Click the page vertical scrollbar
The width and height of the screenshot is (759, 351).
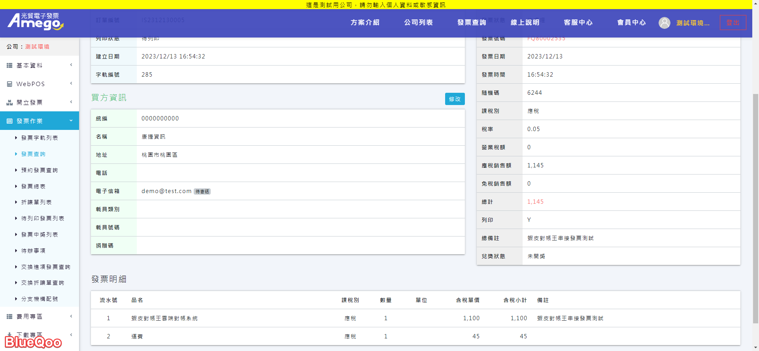pyautogui.click(x=755, y=197)
